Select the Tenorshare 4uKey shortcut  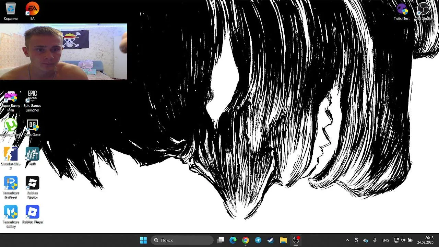click(11, 217)
